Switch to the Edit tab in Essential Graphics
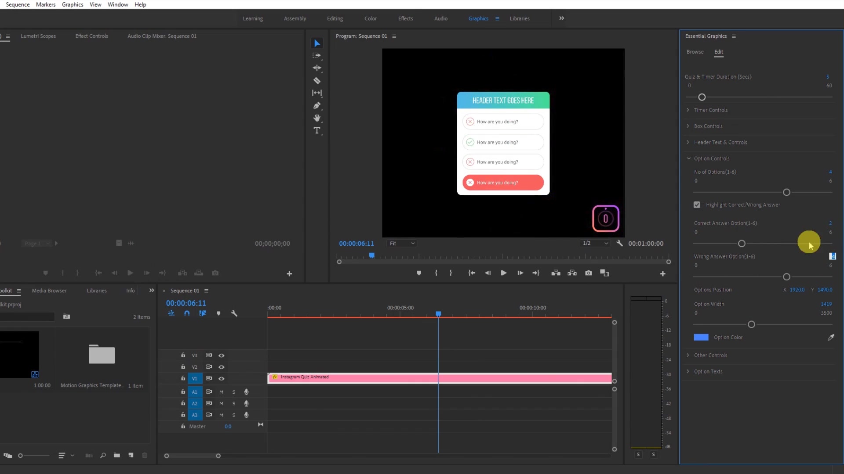 pos(719,51)
